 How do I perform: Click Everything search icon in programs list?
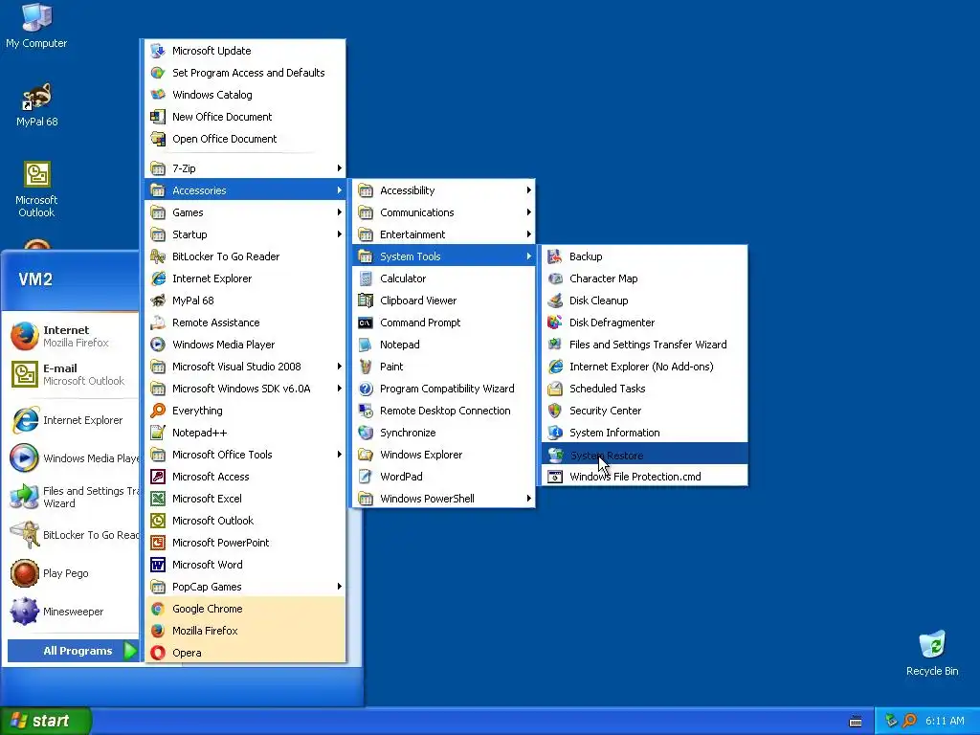click(x=158, y=411)
